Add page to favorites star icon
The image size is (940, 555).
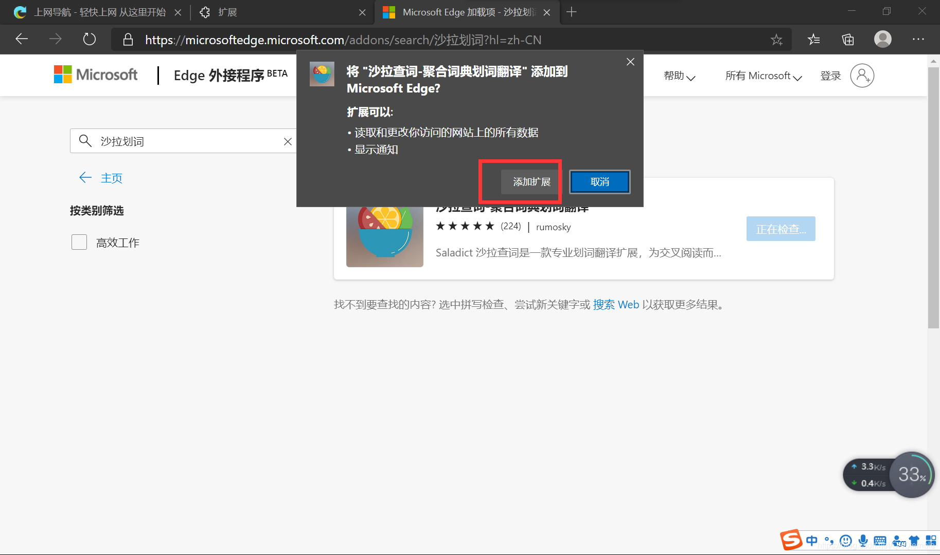776,40
